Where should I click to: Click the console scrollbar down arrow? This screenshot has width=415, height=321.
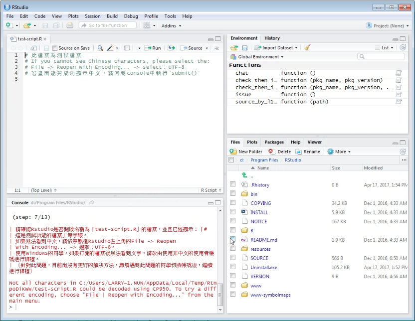pyautogui.click(x=220, y=310)
